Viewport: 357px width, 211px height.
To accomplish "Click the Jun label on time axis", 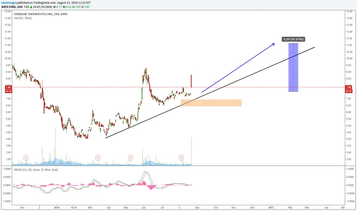I will 143,208.
